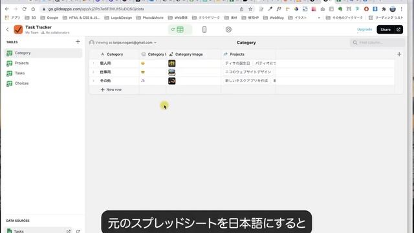Click the ニコのウェブサイトデザイン project chip
This screenshot has height=233, width=414.
click(x=248, y=72)
